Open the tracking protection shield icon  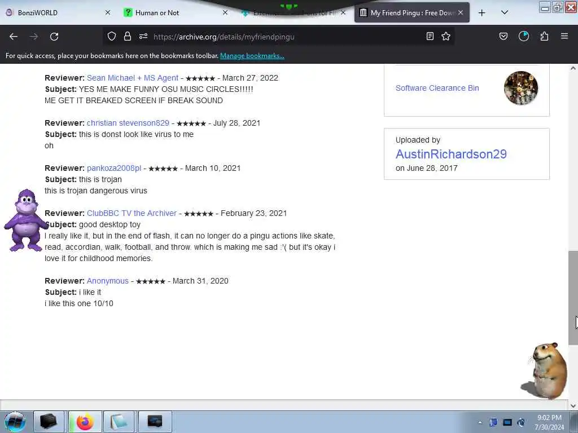pyautogui.click(x=112, y=36)
